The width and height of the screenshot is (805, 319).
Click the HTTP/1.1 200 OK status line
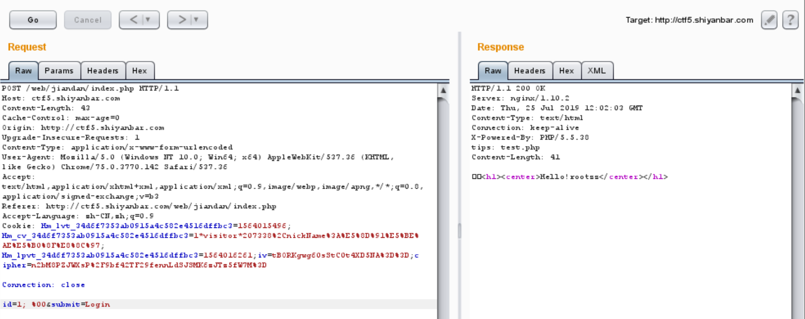click(508, 88)
